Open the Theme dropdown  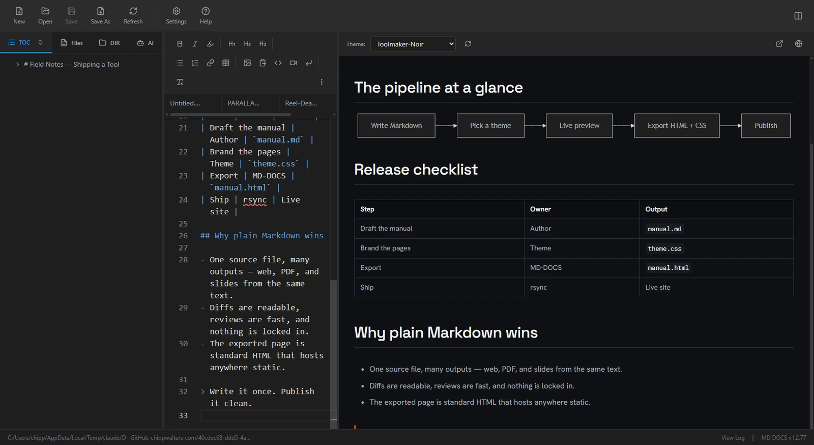(413, 44)
